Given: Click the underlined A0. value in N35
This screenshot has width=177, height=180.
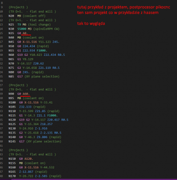Looking at the screenshot, I should click(25, 33).
